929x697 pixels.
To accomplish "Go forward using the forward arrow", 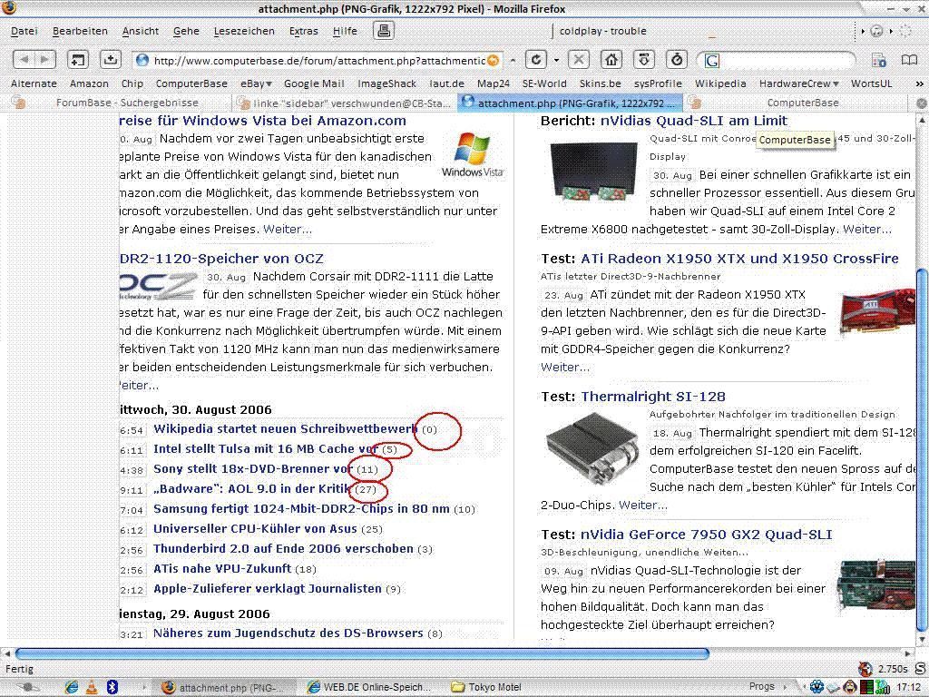I will click(45, 60).
